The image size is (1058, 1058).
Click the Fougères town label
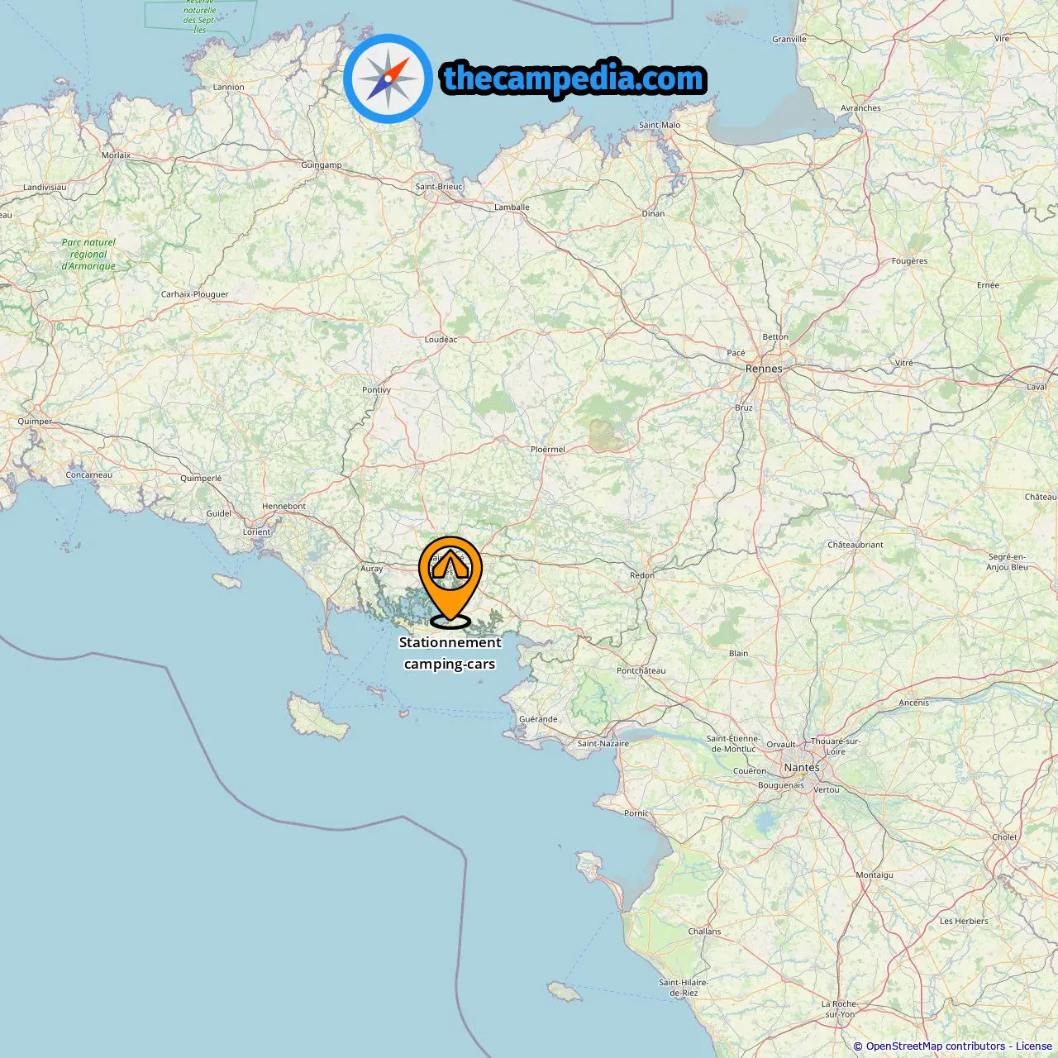tap(909, 260)
